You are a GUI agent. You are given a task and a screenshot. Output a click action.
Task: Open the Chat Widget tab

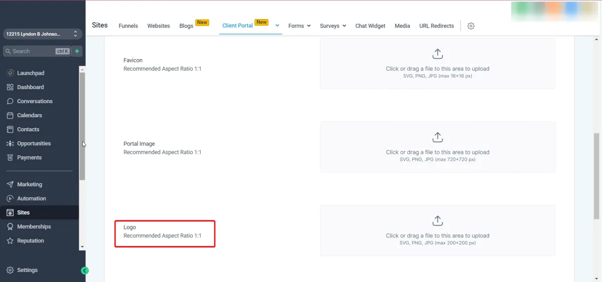point(370,26)
